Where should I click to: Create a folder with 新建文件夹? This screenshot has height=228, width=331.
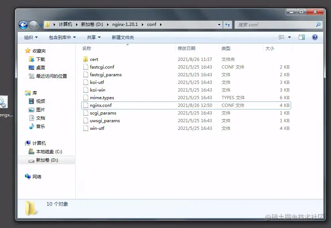123,38
